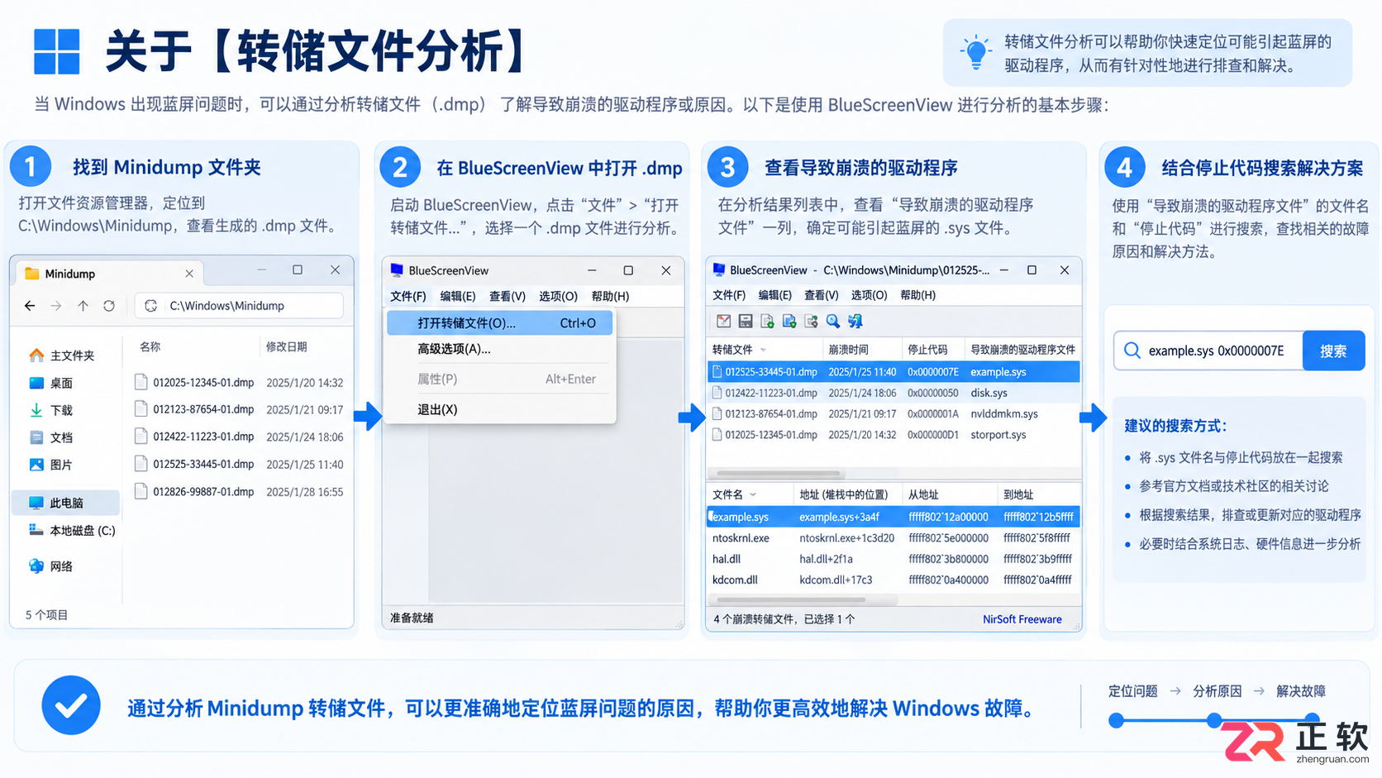Image resolution: width=1382 pixels, height=778 pixels.
Task: Open 查看(V) menu in the step 2 BlueScreenView window
Action: (x=508, y=296)
